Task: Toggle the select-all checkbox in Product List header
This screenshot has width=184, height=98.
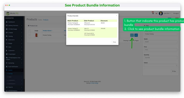Action: (29, 31)
